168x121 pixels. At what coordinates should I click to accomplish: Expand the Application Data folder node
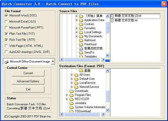[76, 20]
